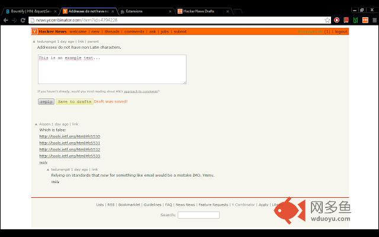The height and width of the screenshot is (237, 379).
Task: Open tedunangst top comment link permalink
Action: pyautogui.click(x=81, y=41)
